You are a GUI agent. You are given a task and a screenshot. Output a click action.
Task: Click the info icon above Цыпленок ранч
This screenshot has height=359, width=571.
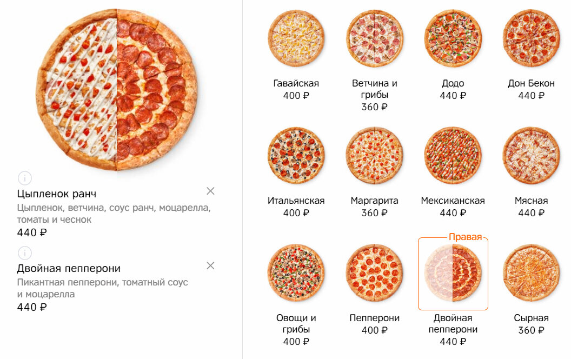[x=25, y=178]
